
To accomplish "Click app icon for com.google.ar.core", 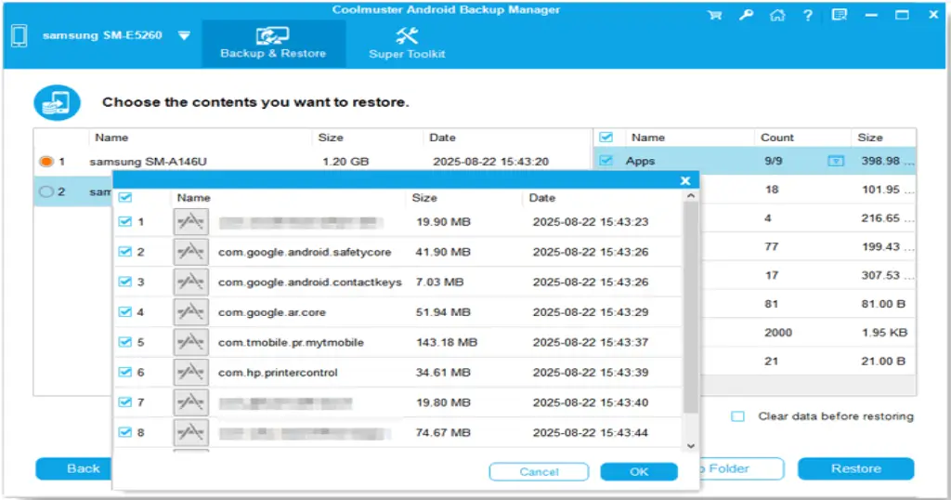I will click(x=191, y=312).
